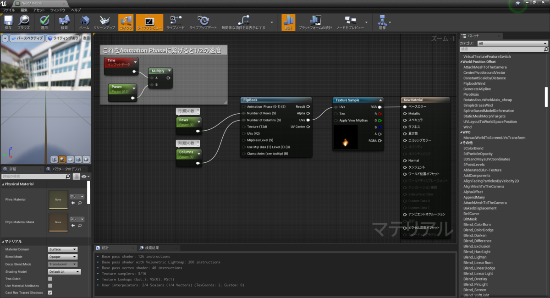Select Blend_Overlay in the palette list
The image size is (550, 298).
point(475,279)
